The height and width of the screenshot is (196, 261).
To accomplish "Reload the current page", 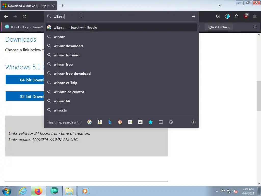I will coord(24,17).
